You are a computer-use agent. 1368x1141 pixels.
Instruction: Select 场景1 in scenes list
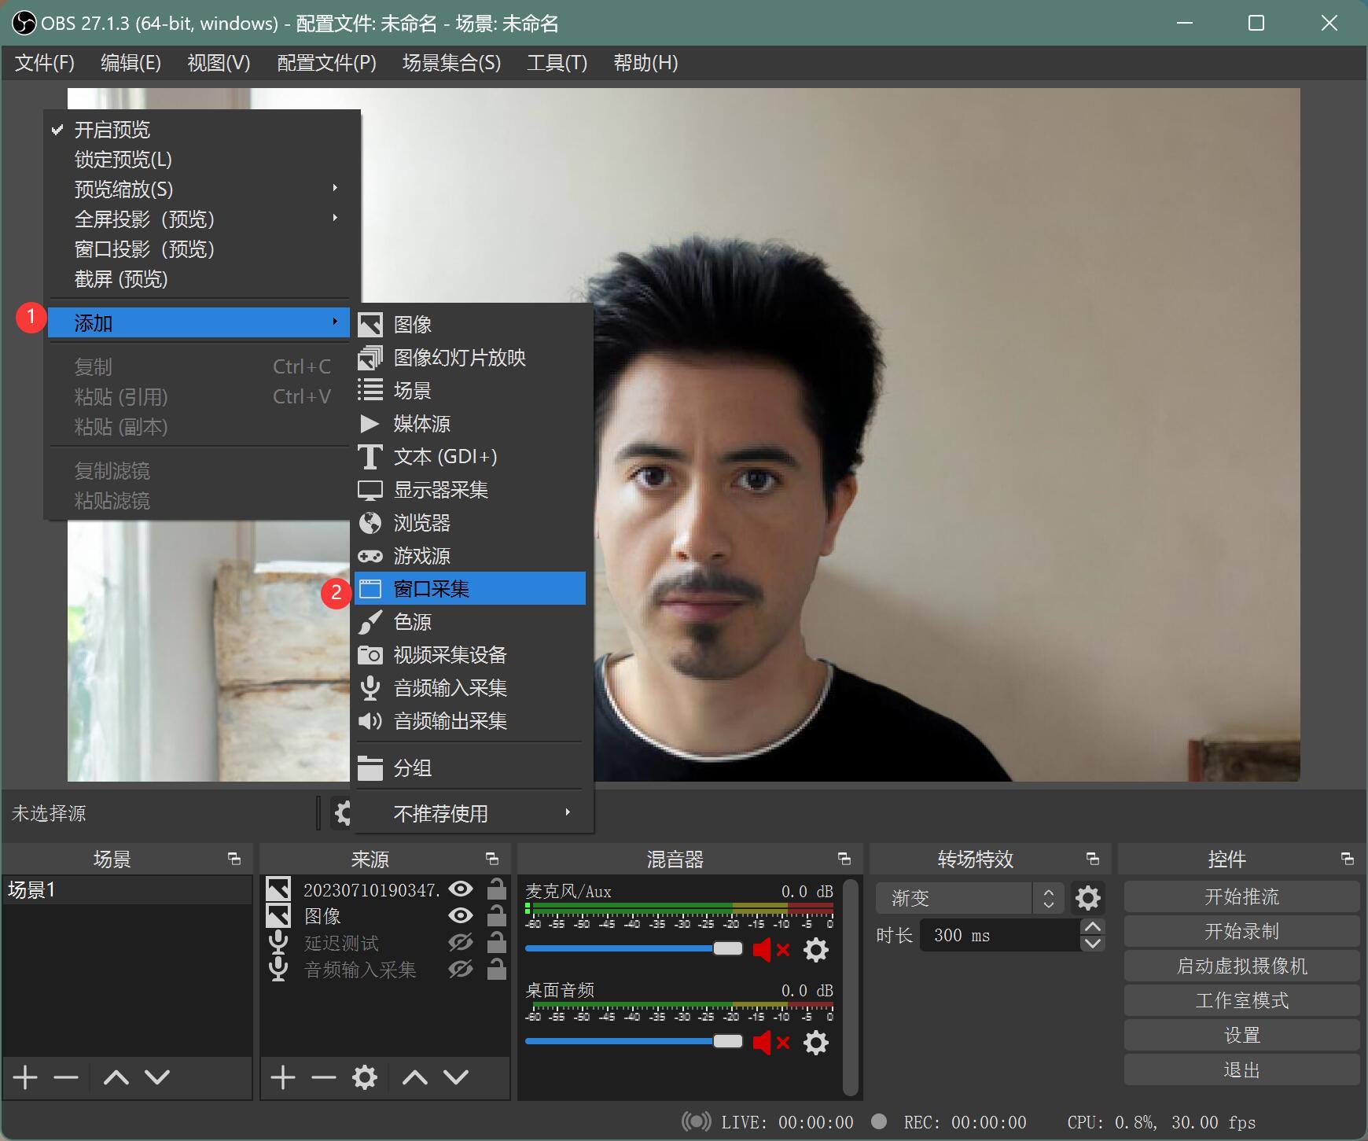[127, 890]
